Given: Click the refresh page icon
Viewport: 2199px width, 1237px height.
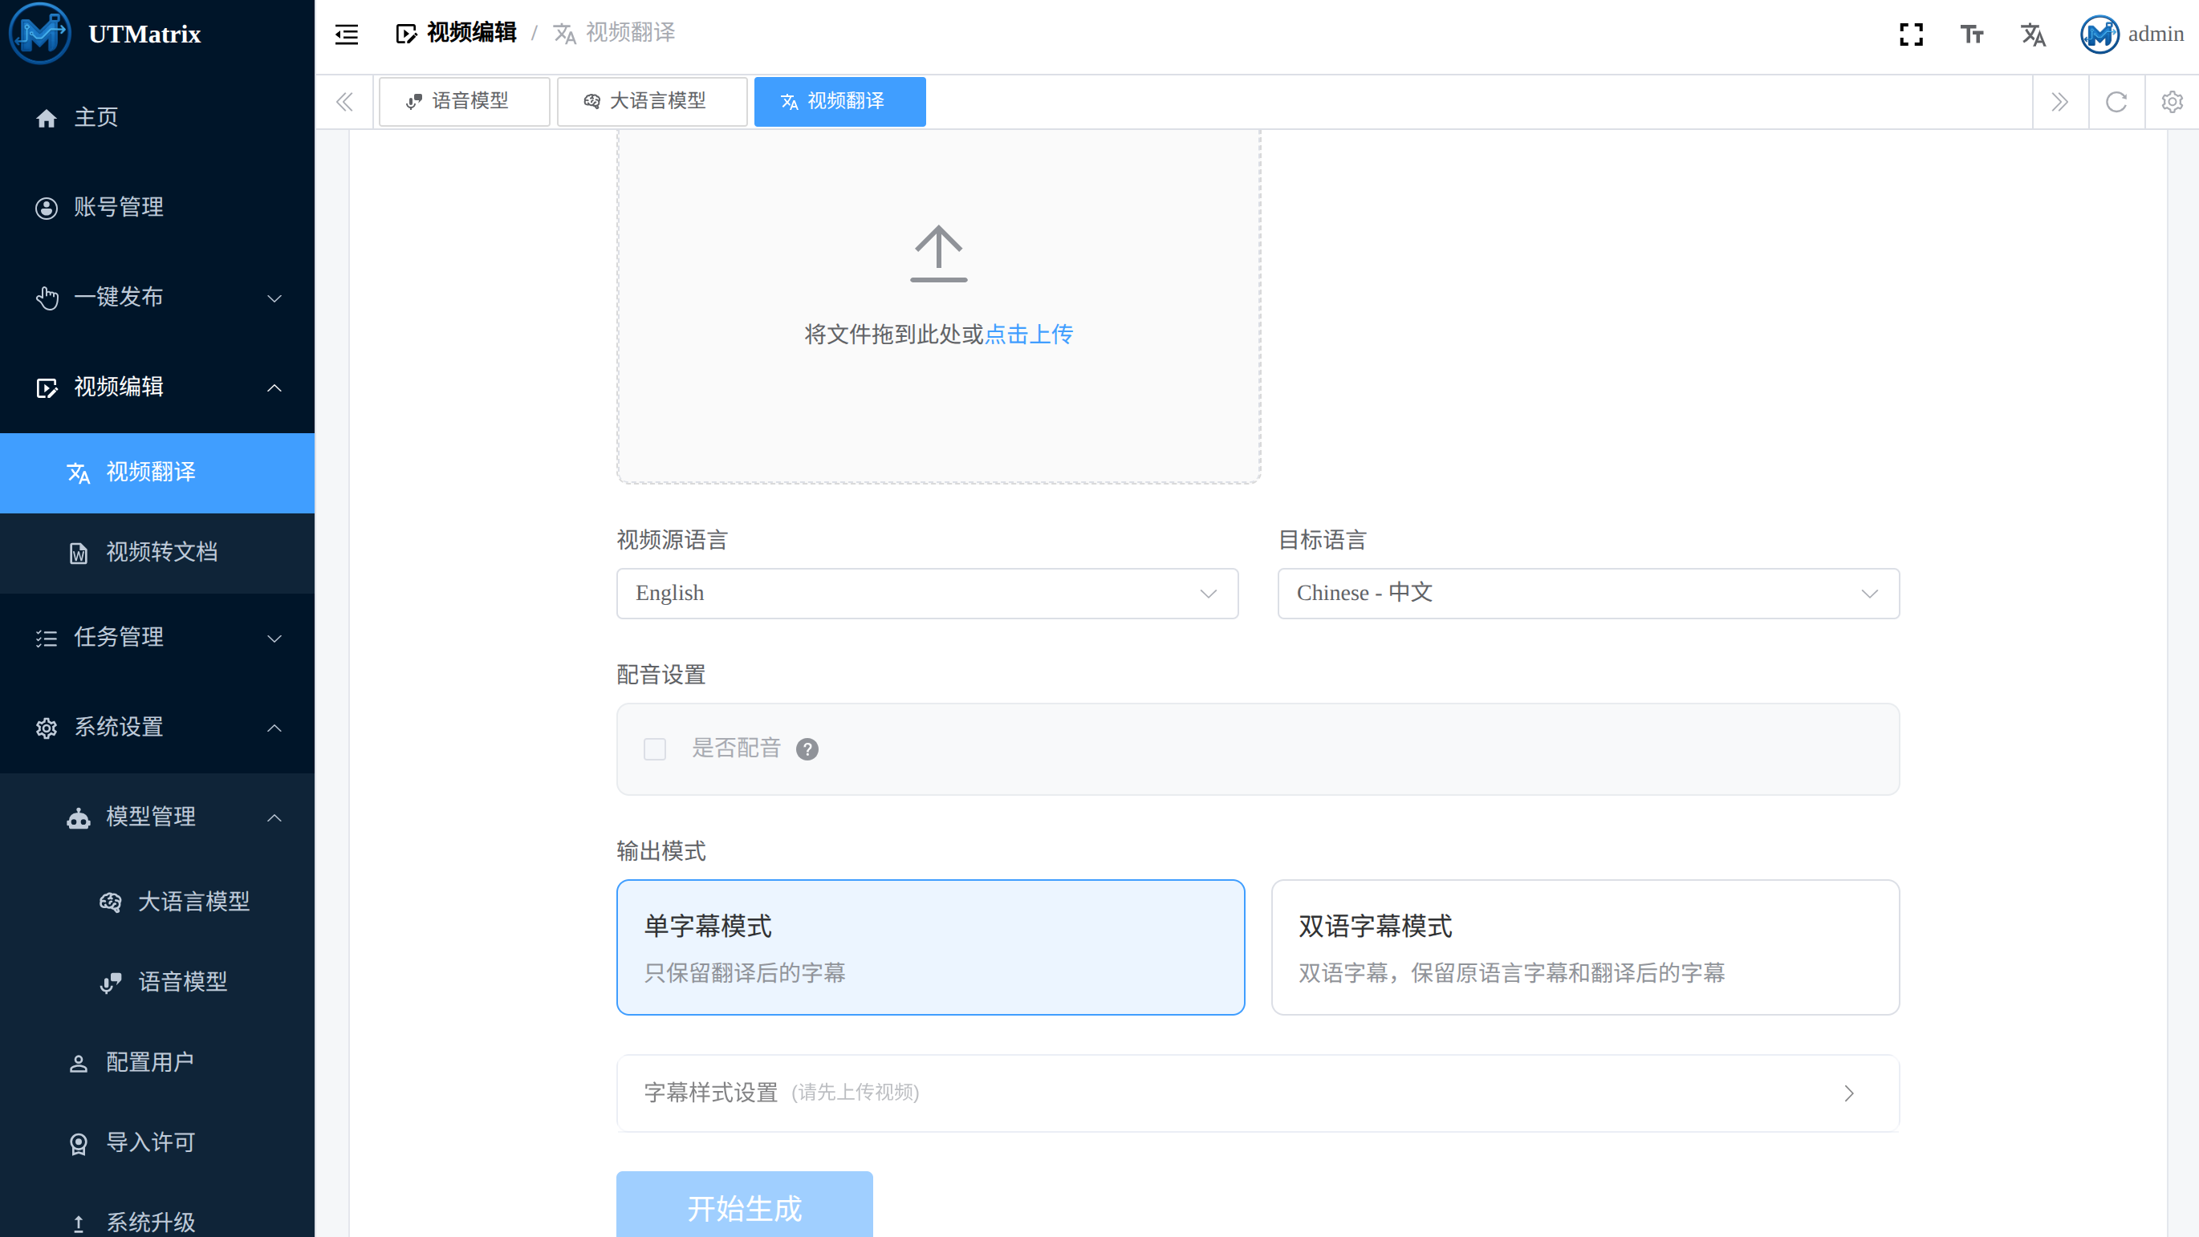Looking at the screenshot, I should [x=2116, y=102].
